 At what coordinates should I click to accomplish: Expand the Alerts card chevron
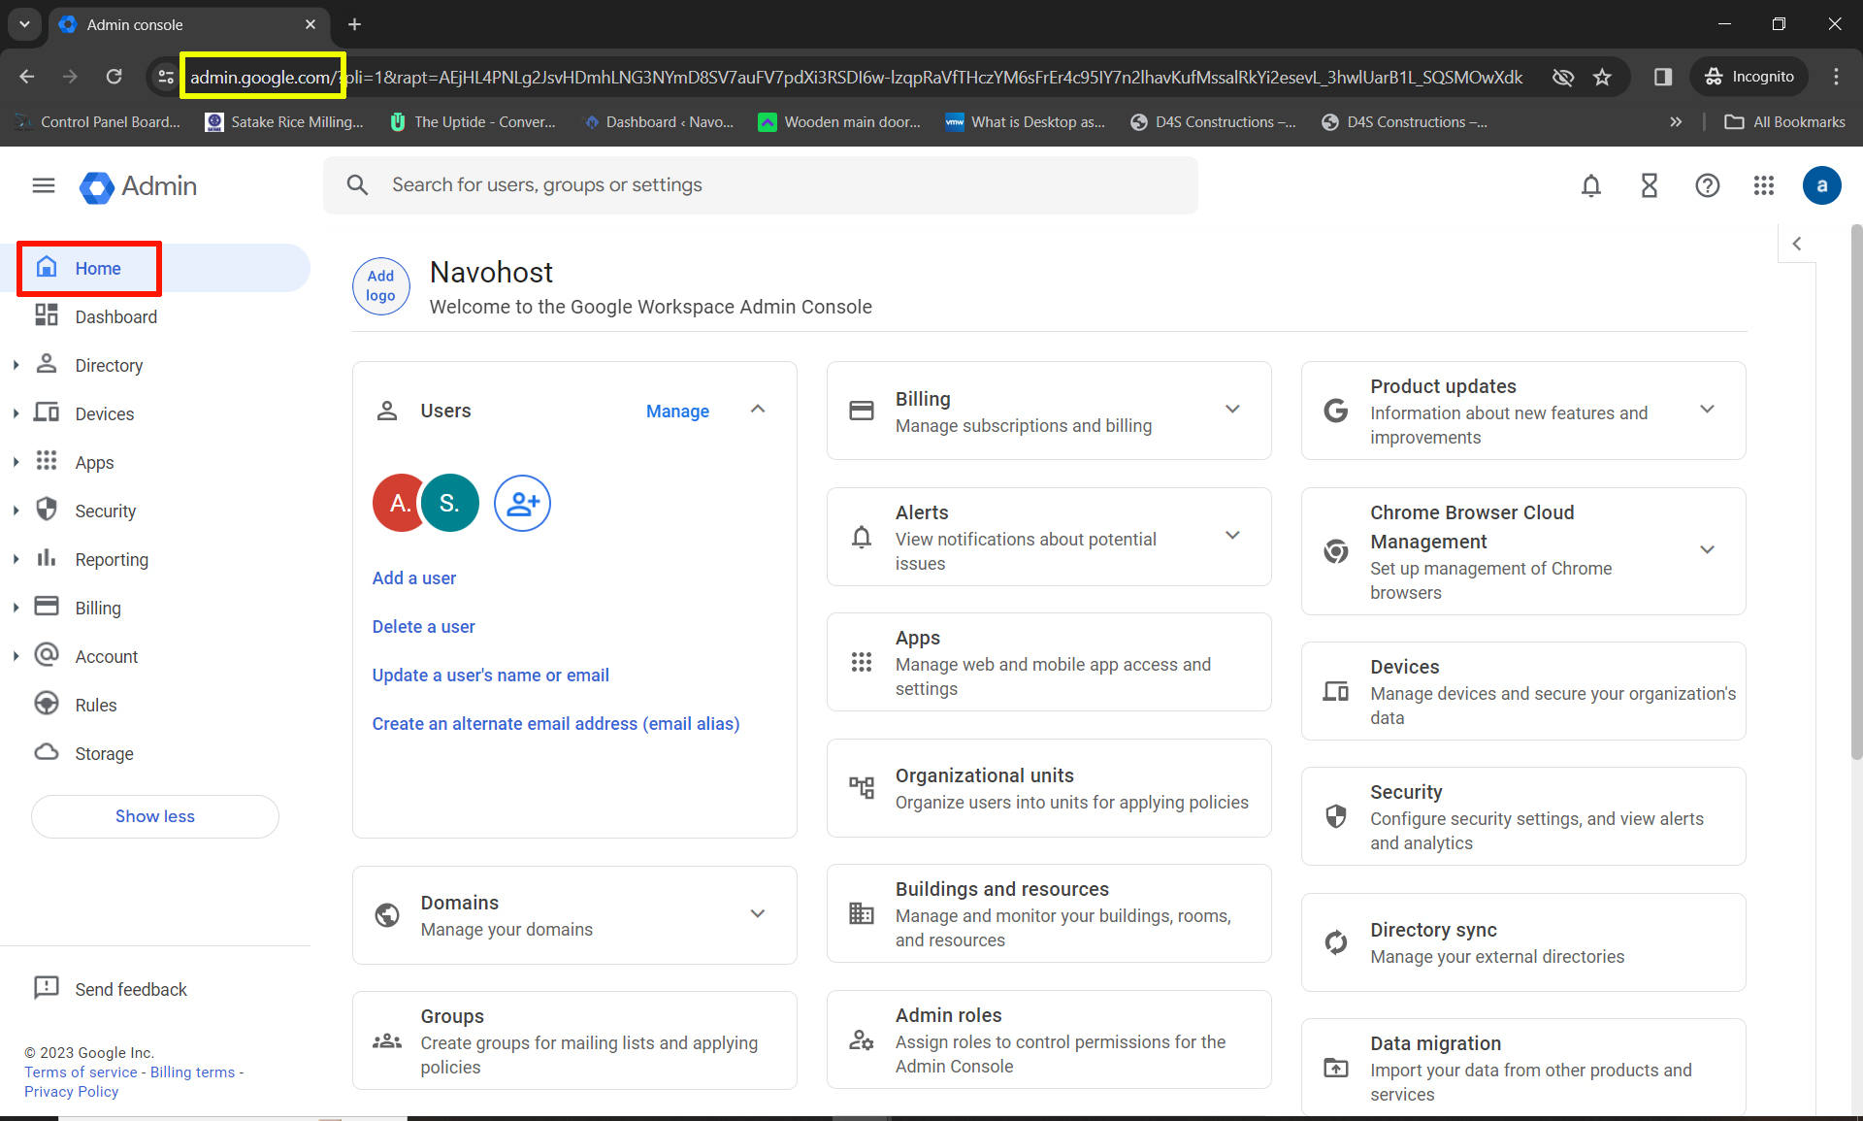1232,536
